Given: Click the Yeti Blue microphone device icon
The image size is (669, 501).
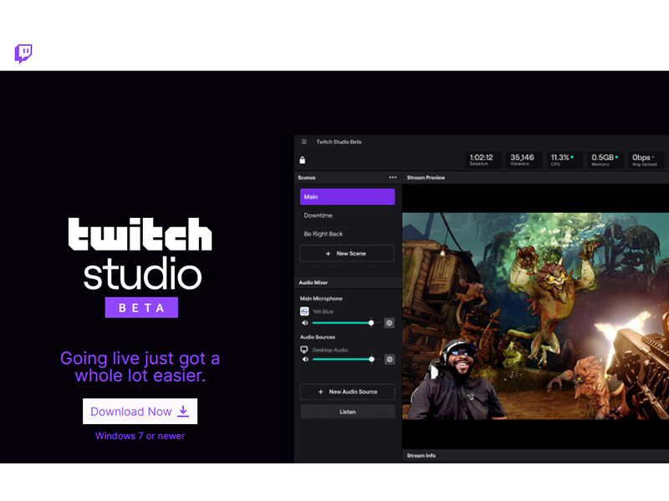Looking at the screenshot, I should tap(304, 311).
